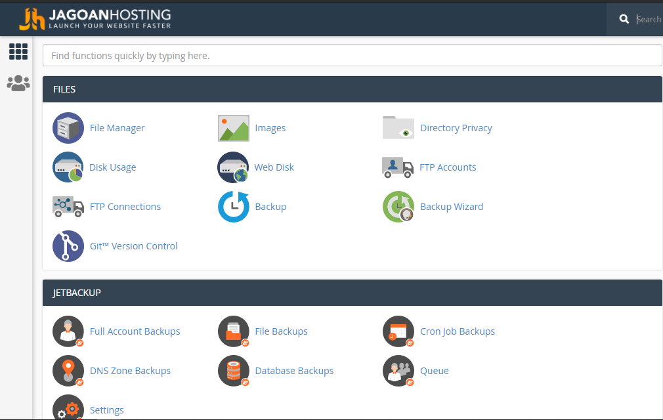Click the JagoanHosting logo
This screenshot has height=420, width=663.
[95, 19]
